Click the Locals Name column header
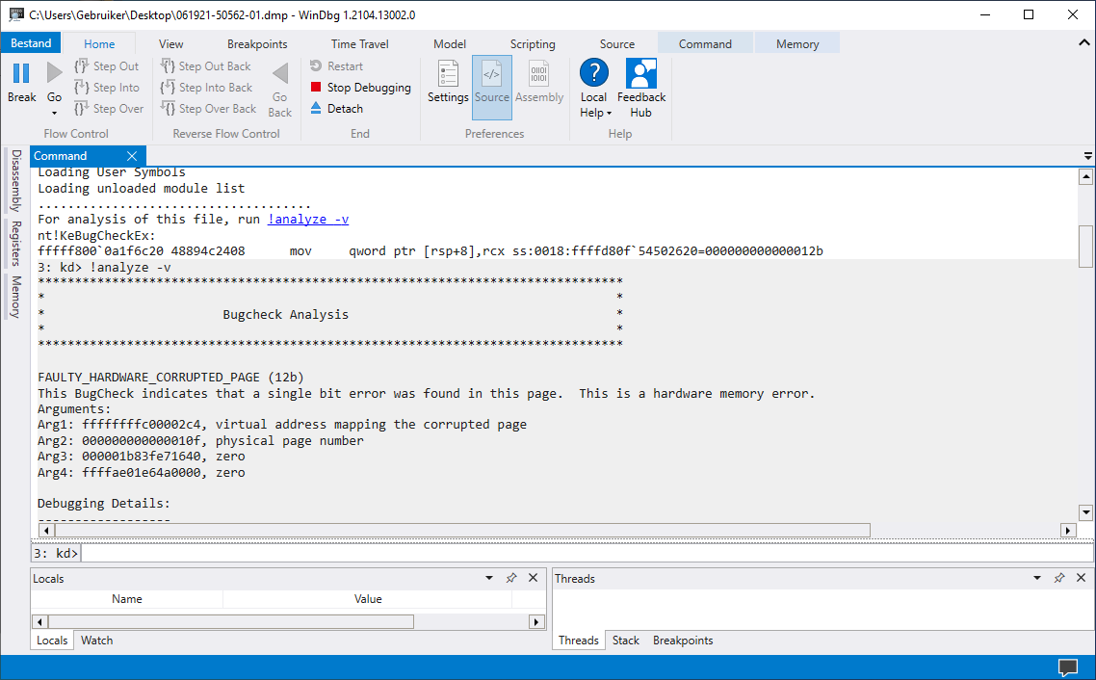The width and height of the screenshot is (1096, 680). 126,599
